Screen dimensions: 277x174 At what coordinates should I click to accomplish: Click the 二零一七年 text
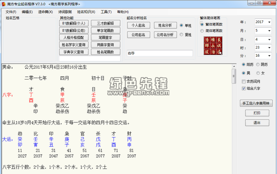pos(36,78)
